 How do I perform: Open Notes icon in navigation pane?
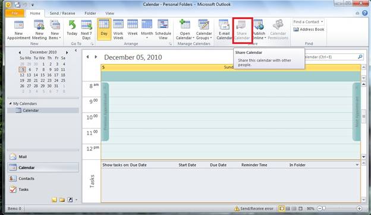coord(55,200)
